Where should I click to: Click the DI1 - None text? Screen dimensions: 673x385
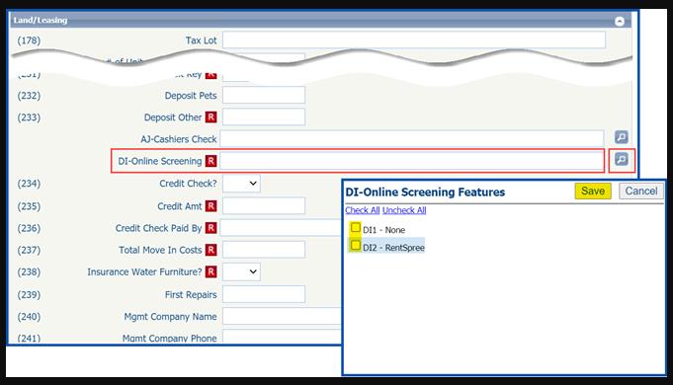coord(383,230)
